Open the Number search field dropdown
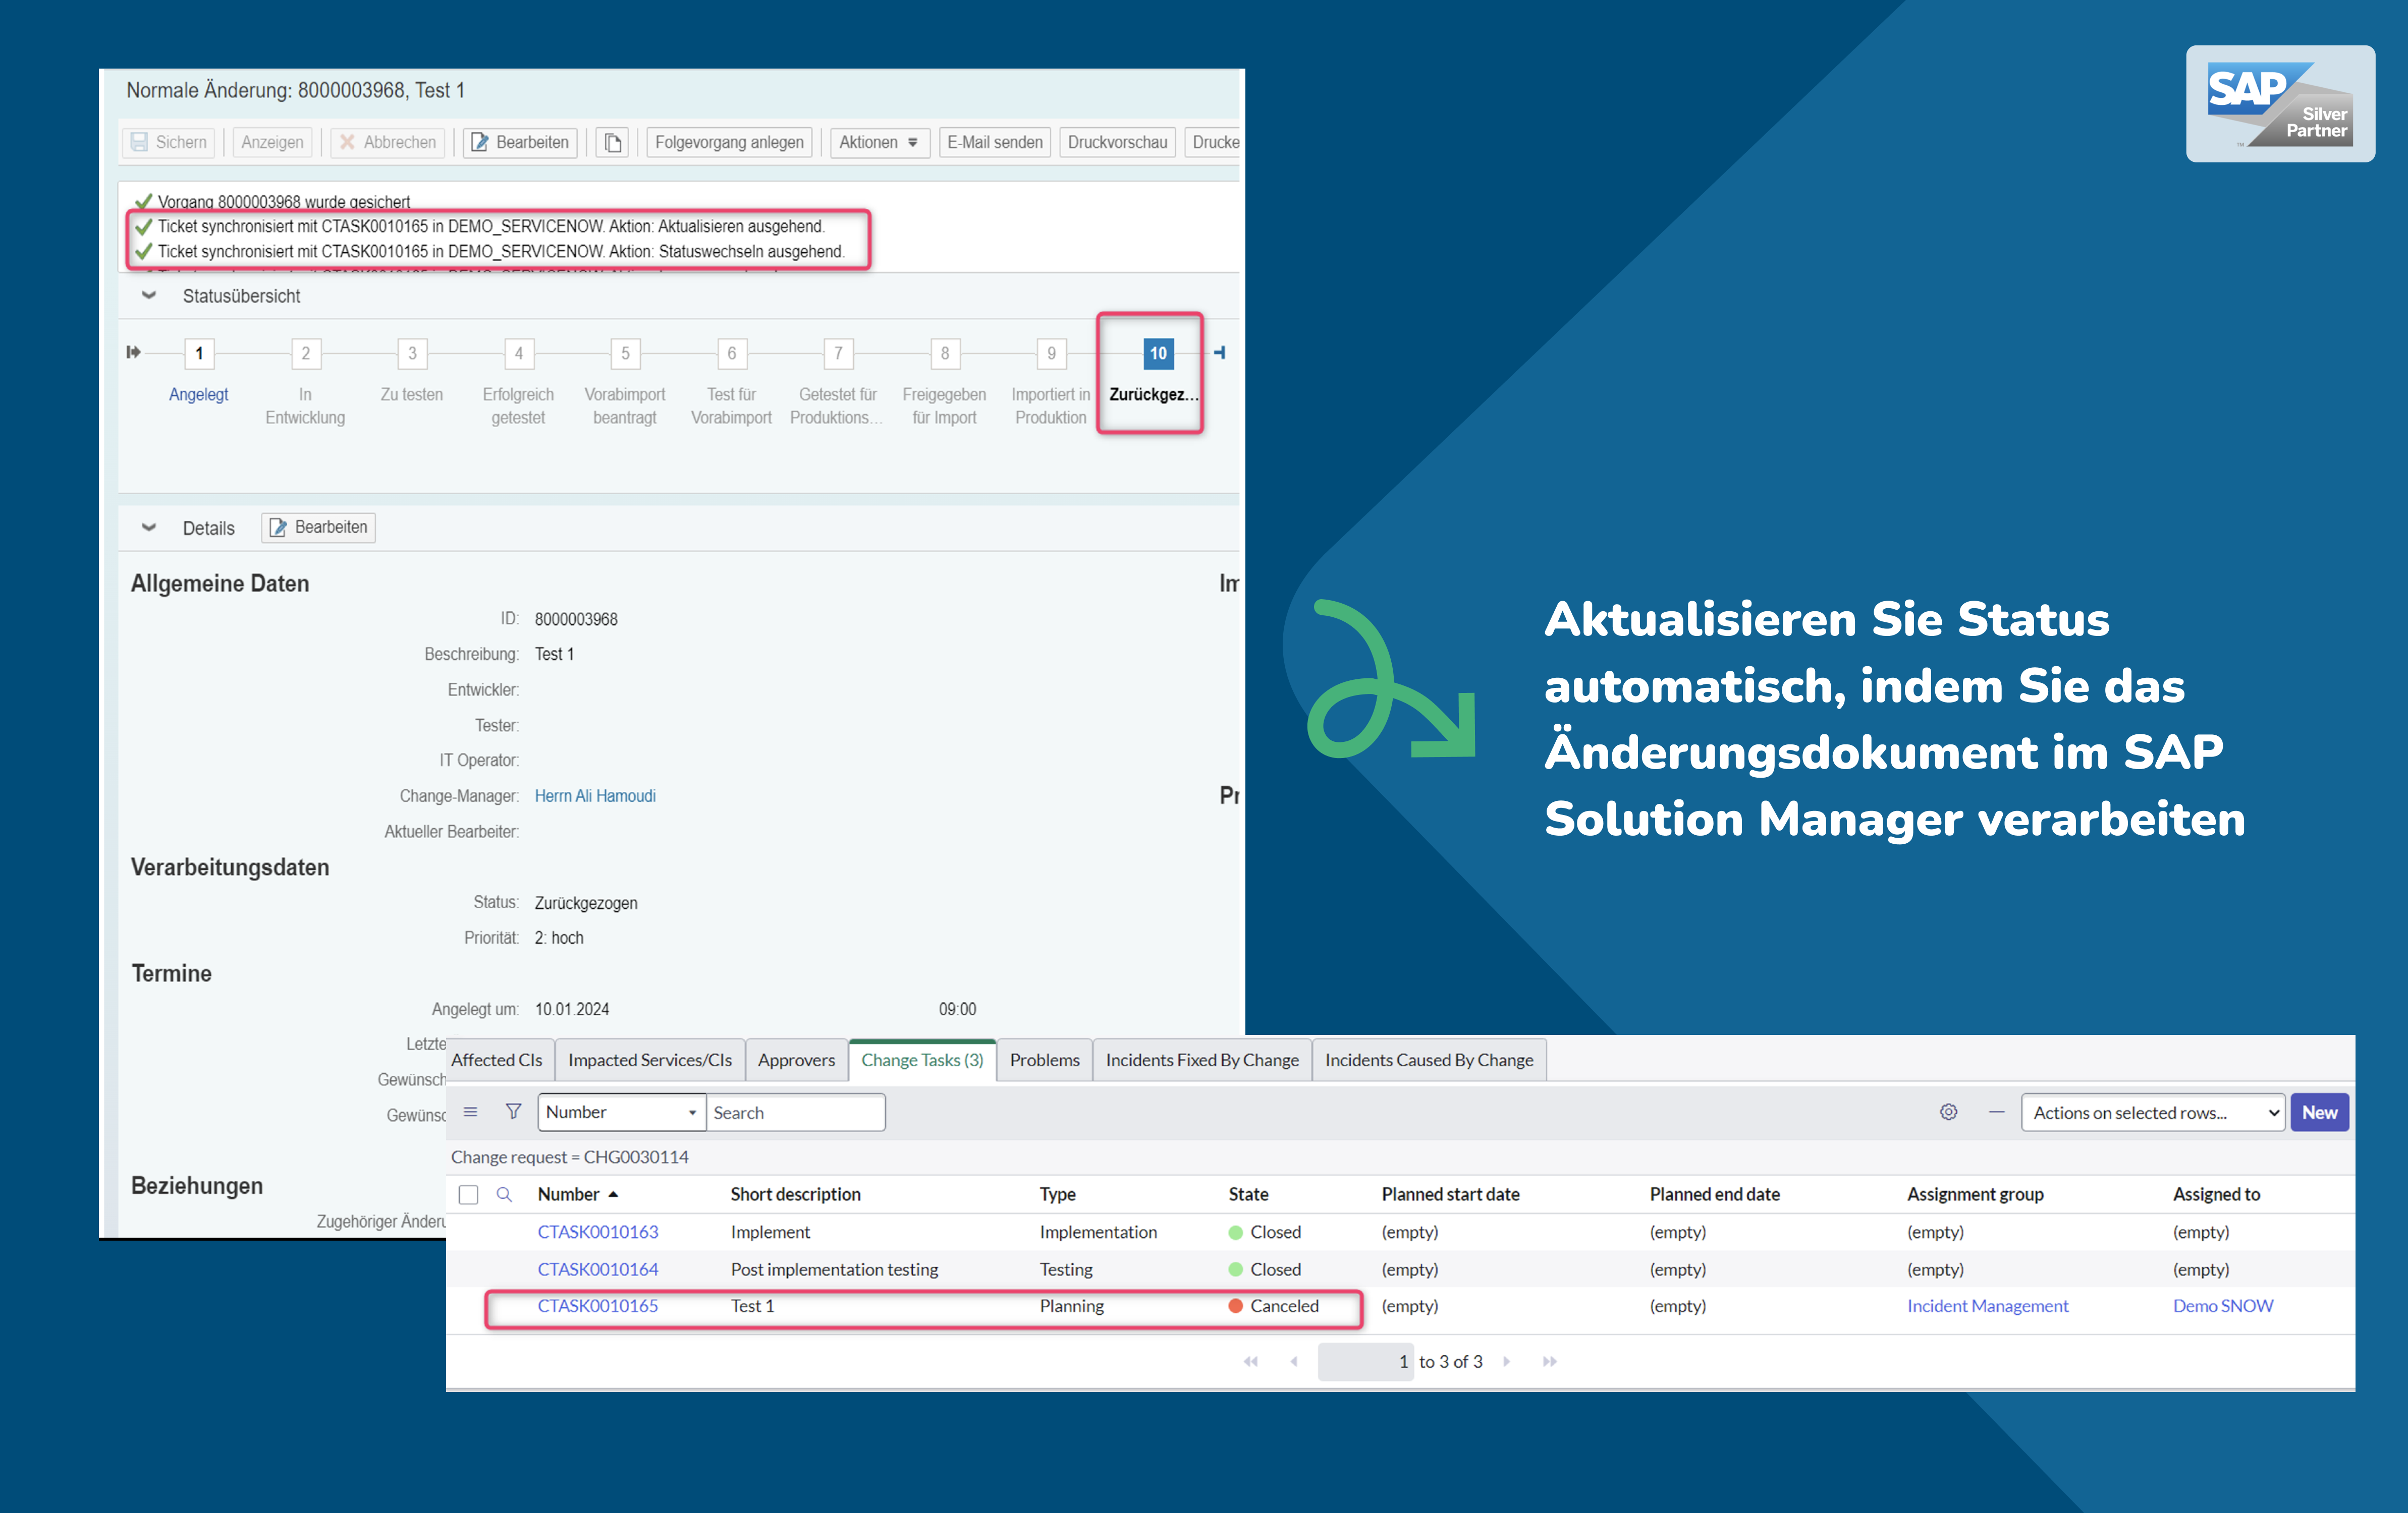Screen dimensions: 2408x1513 pyautogui.click(x=621, y=1111)
